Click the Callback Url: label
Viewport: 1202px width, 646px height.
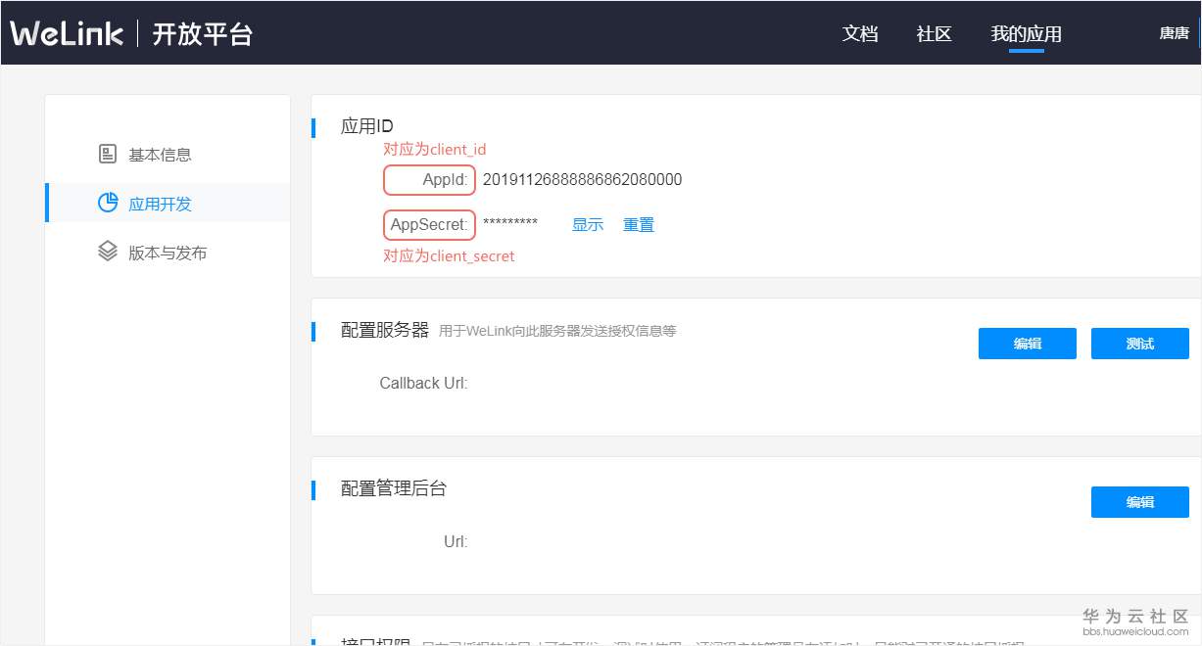click(x=423, y=383)
